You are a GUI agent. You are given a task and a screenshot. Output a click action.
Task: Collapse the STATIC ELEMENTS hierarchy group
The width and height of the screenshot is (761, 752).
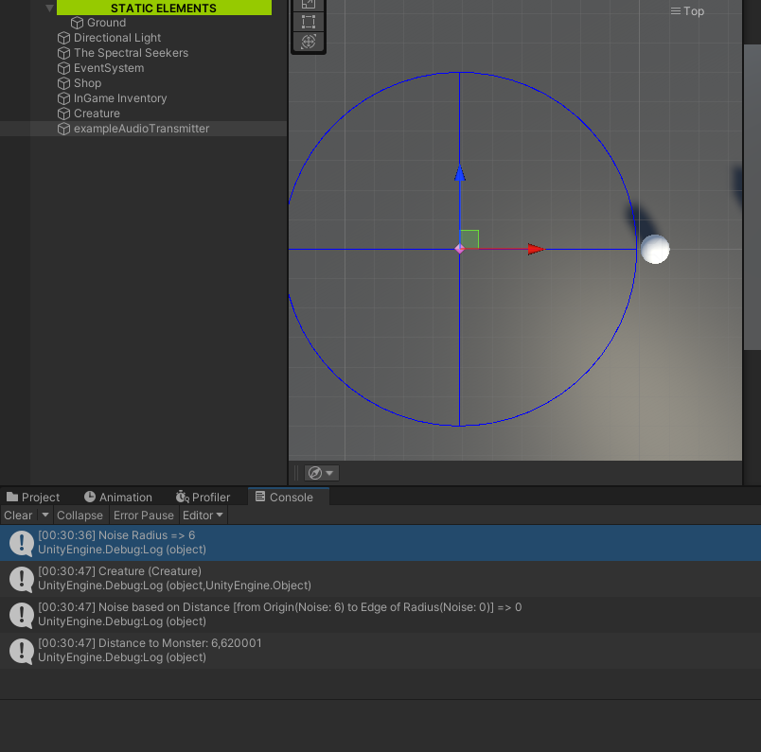point(49,8)
